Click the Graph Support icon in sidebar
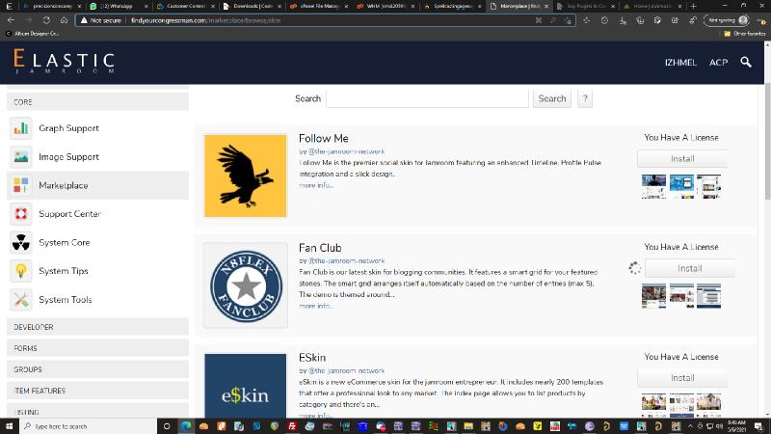The image size is (771, 434). click(x=21, y=128)
